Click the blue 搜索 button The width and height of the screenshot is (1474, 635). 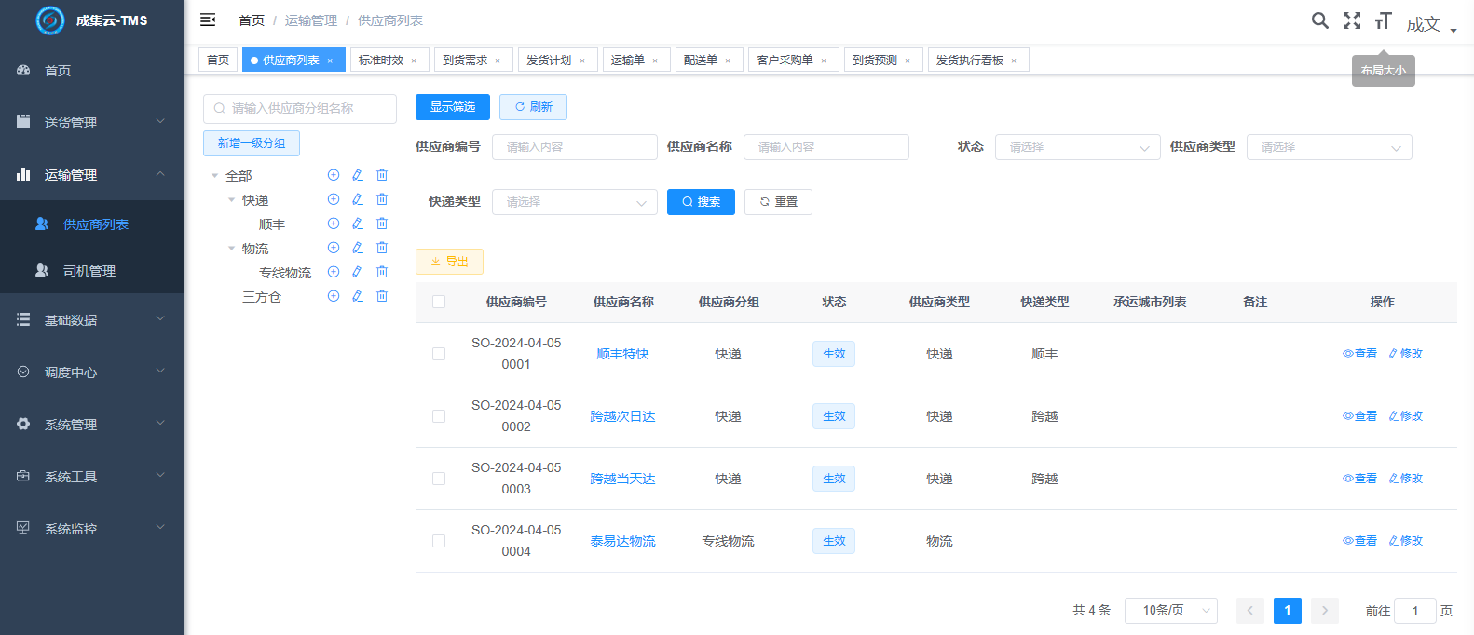[701, 202]
